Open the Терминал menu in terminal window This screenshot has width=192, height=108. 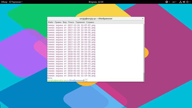pos(80,22)
